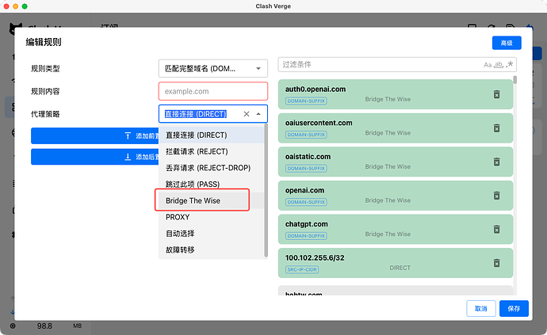Click Bridge The Wise label in chatgpt.com row
This screenshot has height=335, width=547.
point(388,234)
